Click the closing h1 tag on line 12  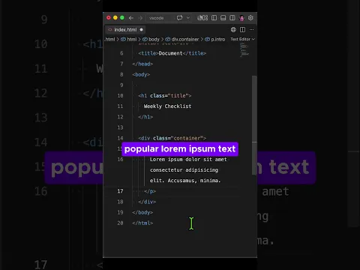point(145,117)
